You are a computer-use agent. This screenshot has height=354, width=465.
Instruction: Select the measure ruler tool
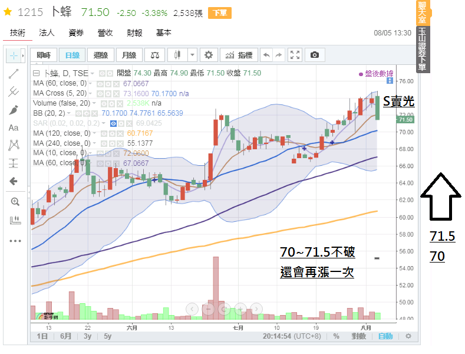click(x=15, y=220)
